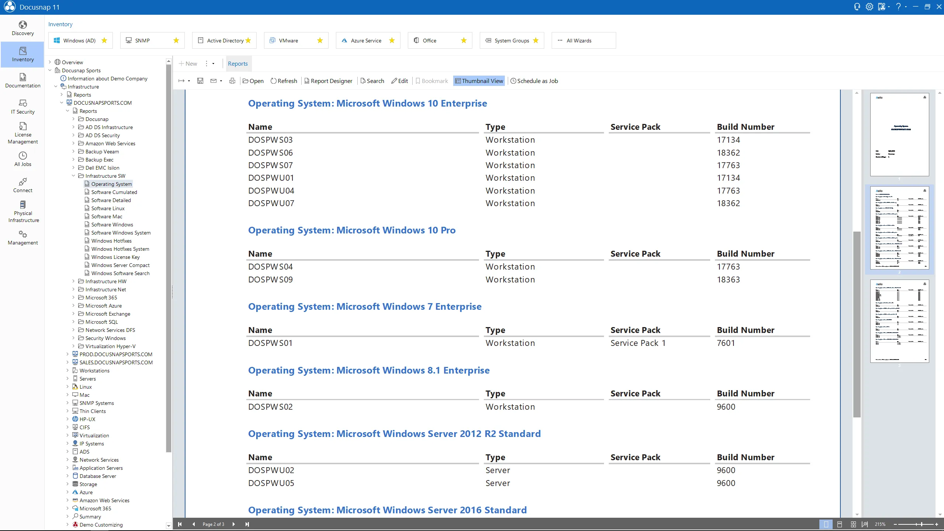Click the print report icon
944x531 pixels.
232,81
